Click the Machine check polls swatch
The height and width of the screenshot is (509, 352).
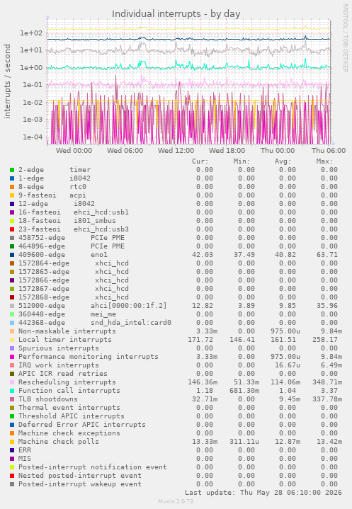click(12, 442)
